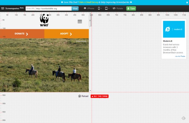189x123 pixels.
Task: Open the tablet device dropdown
Action: coord(107,8)
